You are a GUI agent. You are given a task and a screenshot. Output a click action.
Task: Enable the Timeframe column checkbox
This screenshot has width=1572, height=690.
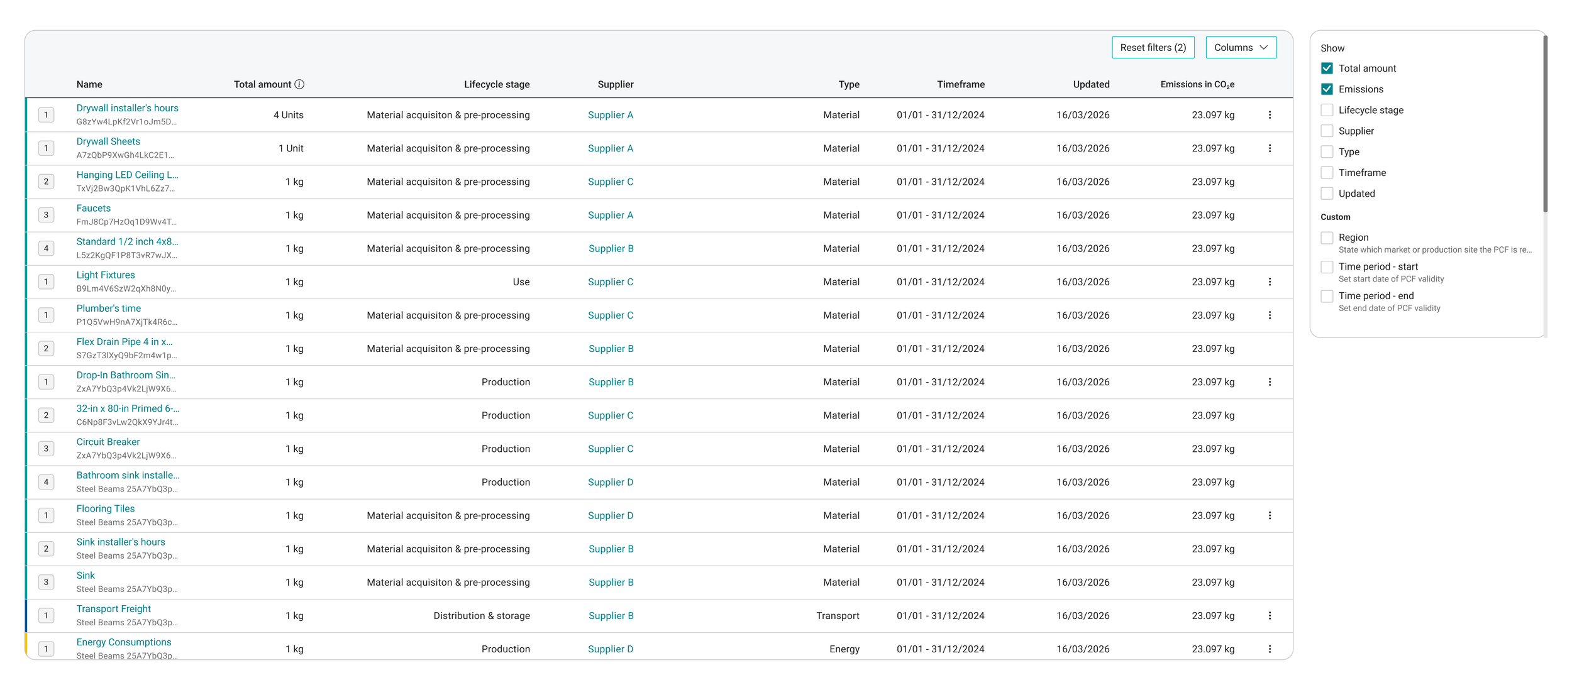pyautogui.click(x=1327, y=173)
